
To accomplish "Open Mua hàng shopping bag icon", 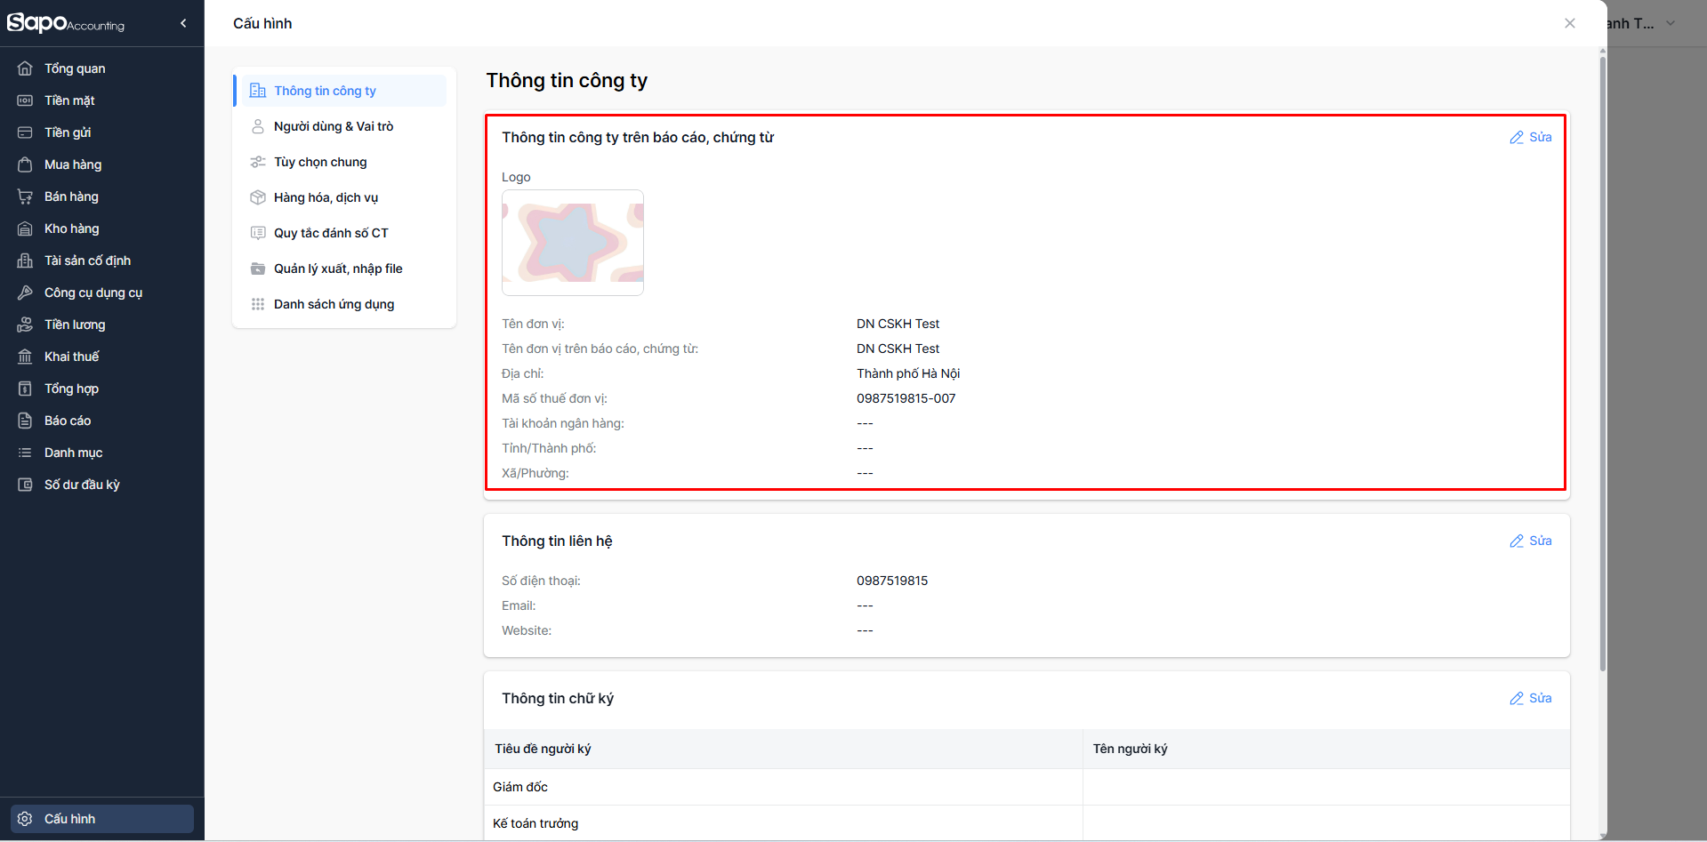I will coord(25,164).
